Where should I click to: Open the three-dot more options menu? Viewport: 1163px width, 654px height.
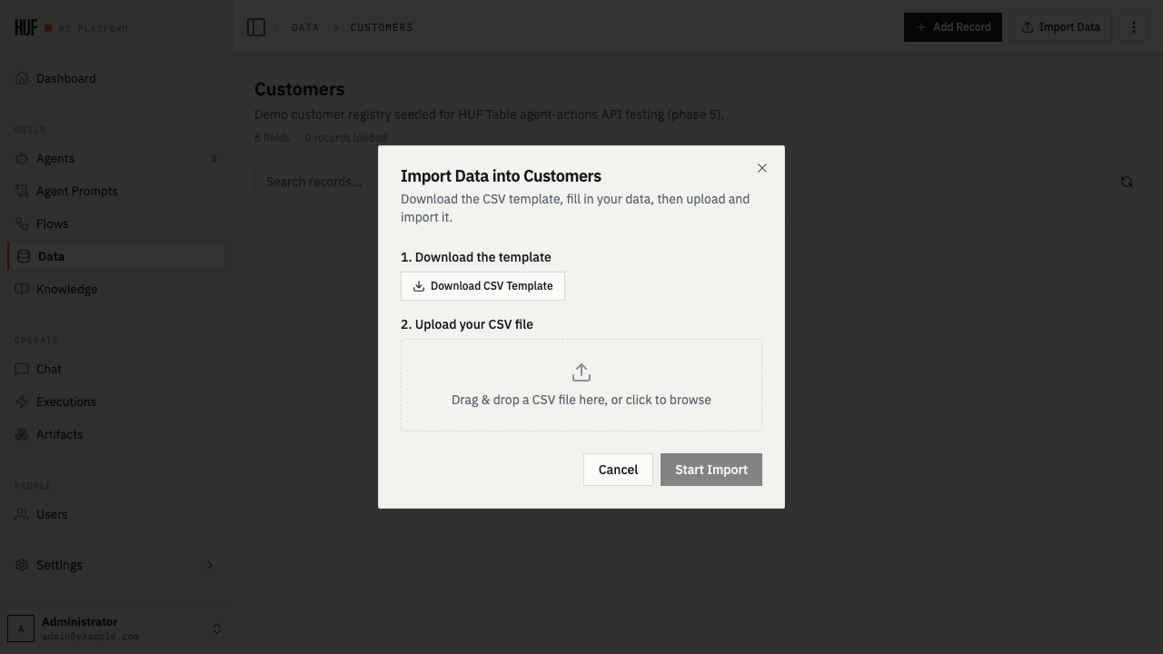pyautogui.click(x=1134, y=27)
